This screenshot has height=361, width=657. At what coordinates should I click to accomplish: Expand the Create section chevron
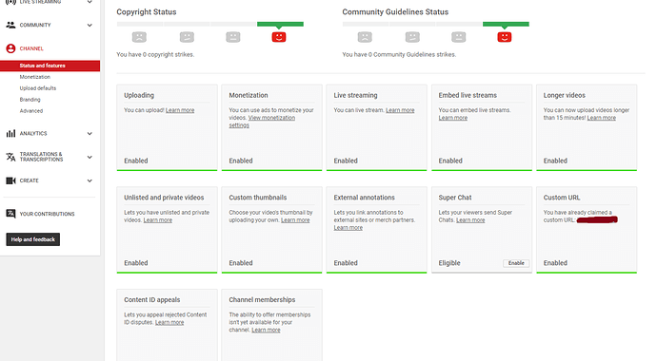click(x=90, y=180)
